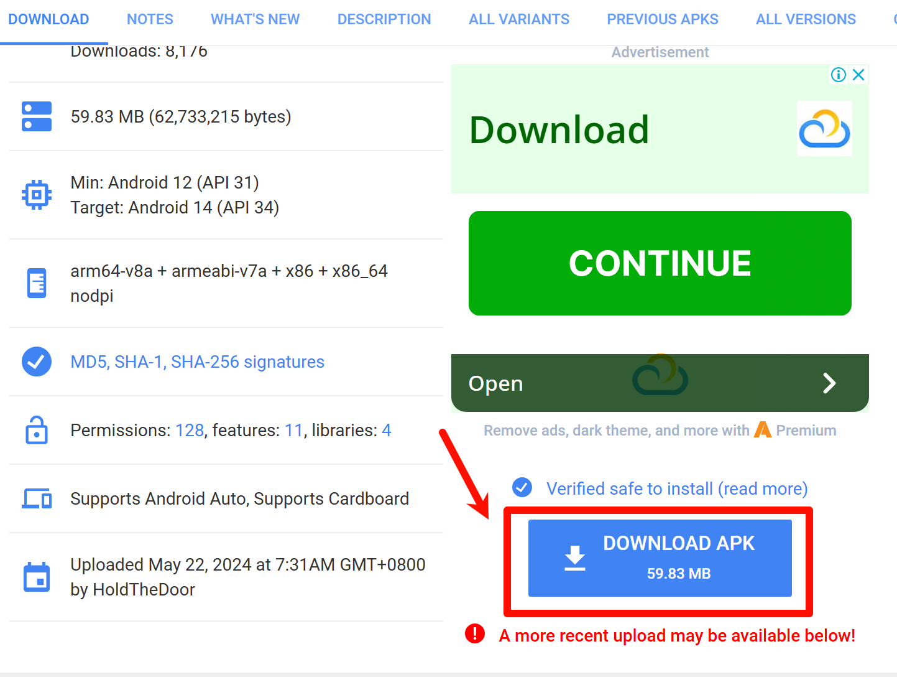Open the All Variants tab
The width and height of the screenshot is (897, 677).
pos(519,19)
